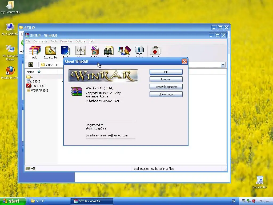Click the Acknowledgments button
The image size is (273, 205).
pyautogui.click(x=166, y=87)
